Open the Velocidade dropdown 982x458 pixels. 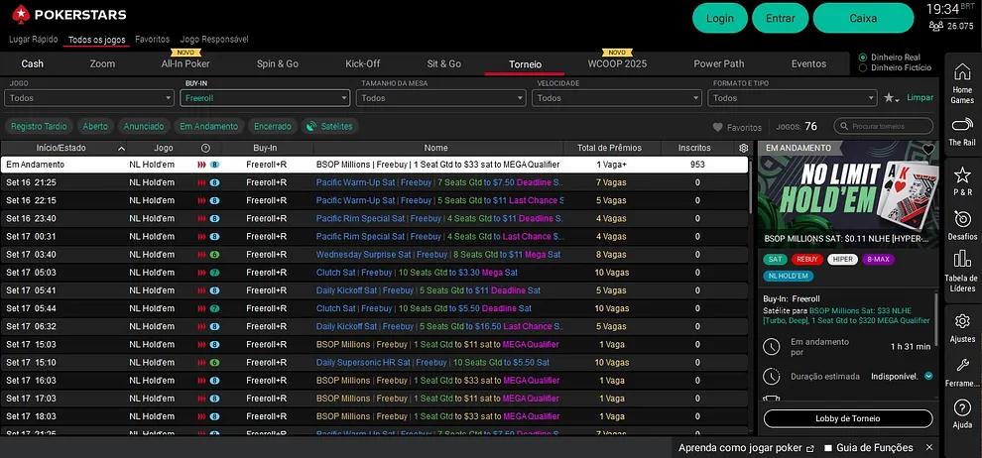coord(617,98)
